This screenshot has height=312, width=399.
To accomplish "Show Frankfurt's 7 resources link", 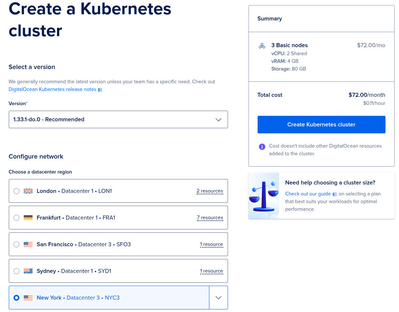I will click(210, 218).
